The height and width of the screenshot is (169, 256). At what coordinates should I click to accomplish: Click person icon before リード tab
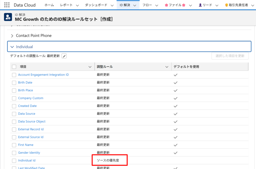click(x=200, y=5)
